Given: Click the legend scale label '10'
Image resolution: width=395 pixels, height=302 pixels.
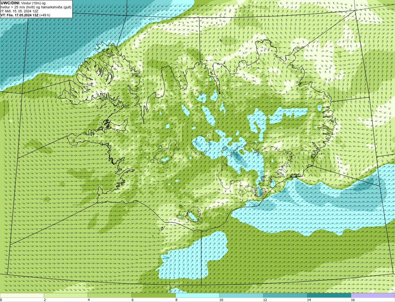Looking at the screenshot, I should click(x=221, y=300).
